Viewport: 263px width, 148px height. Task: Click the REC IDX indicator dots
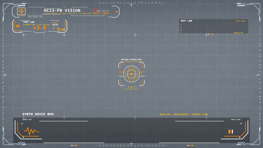point(61,29)
